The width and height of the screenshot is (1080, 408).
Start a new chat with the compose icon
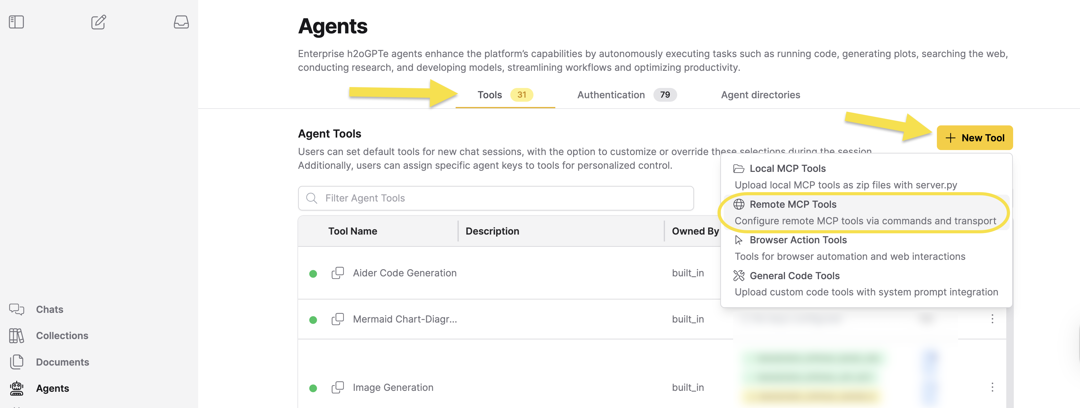[x=98, y=22]
